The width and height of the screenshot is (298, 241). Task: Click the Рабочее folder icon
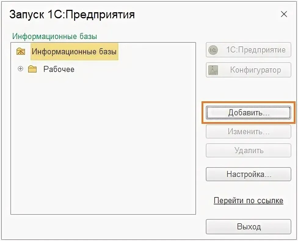(32, 69)
